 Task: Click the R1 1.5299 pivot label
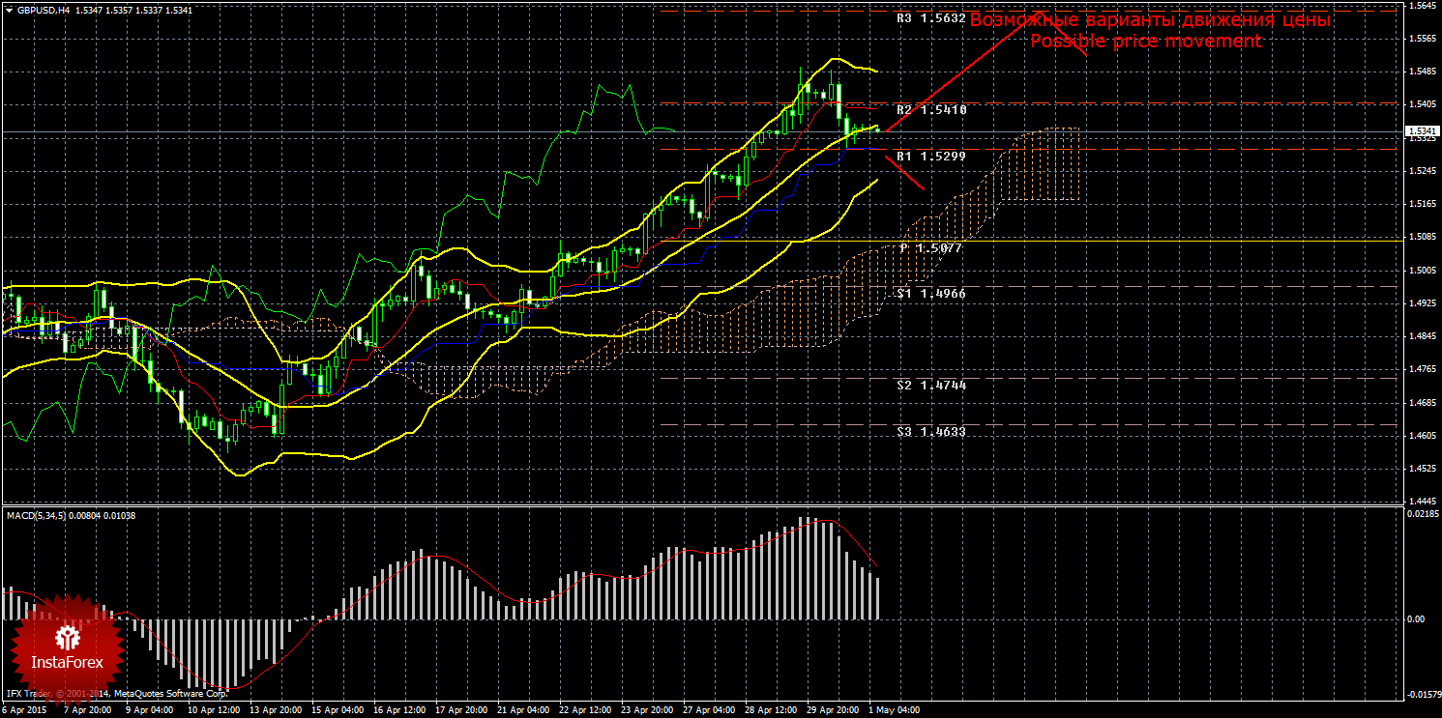[x=930, y=156]
